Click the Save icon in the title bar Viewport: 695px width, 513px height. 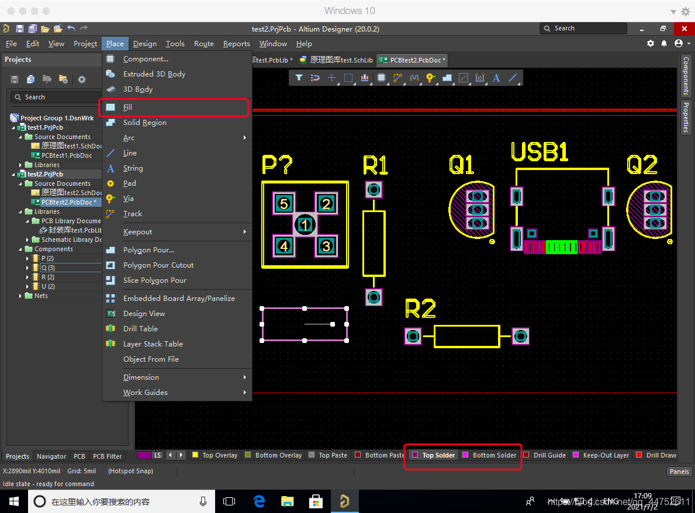pos(19,29)
